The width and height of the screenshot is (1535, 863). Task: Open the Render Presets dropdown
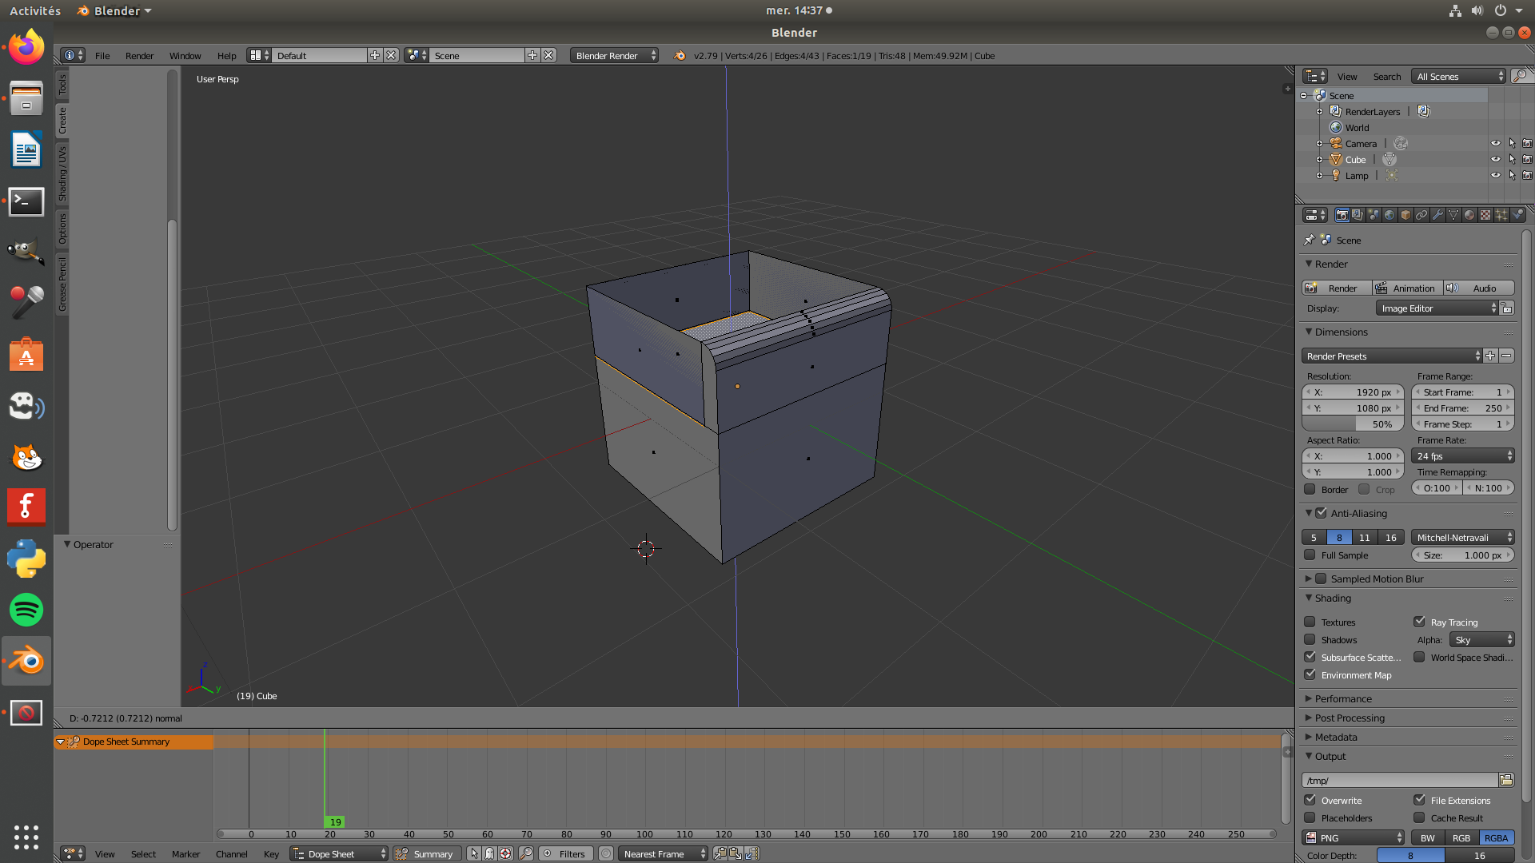(1392, 356)
